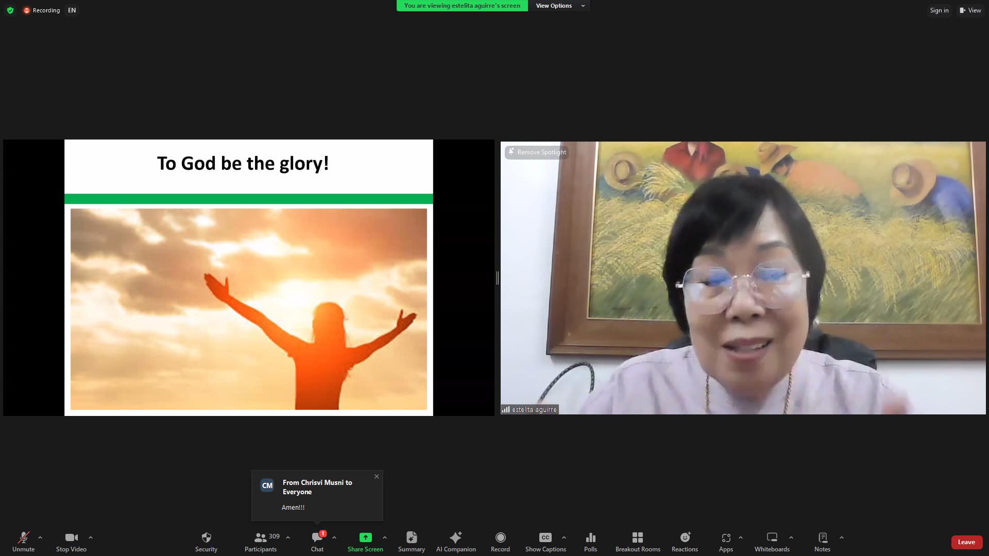
Task: Open Security shield options
Action: tap(206, 542)
